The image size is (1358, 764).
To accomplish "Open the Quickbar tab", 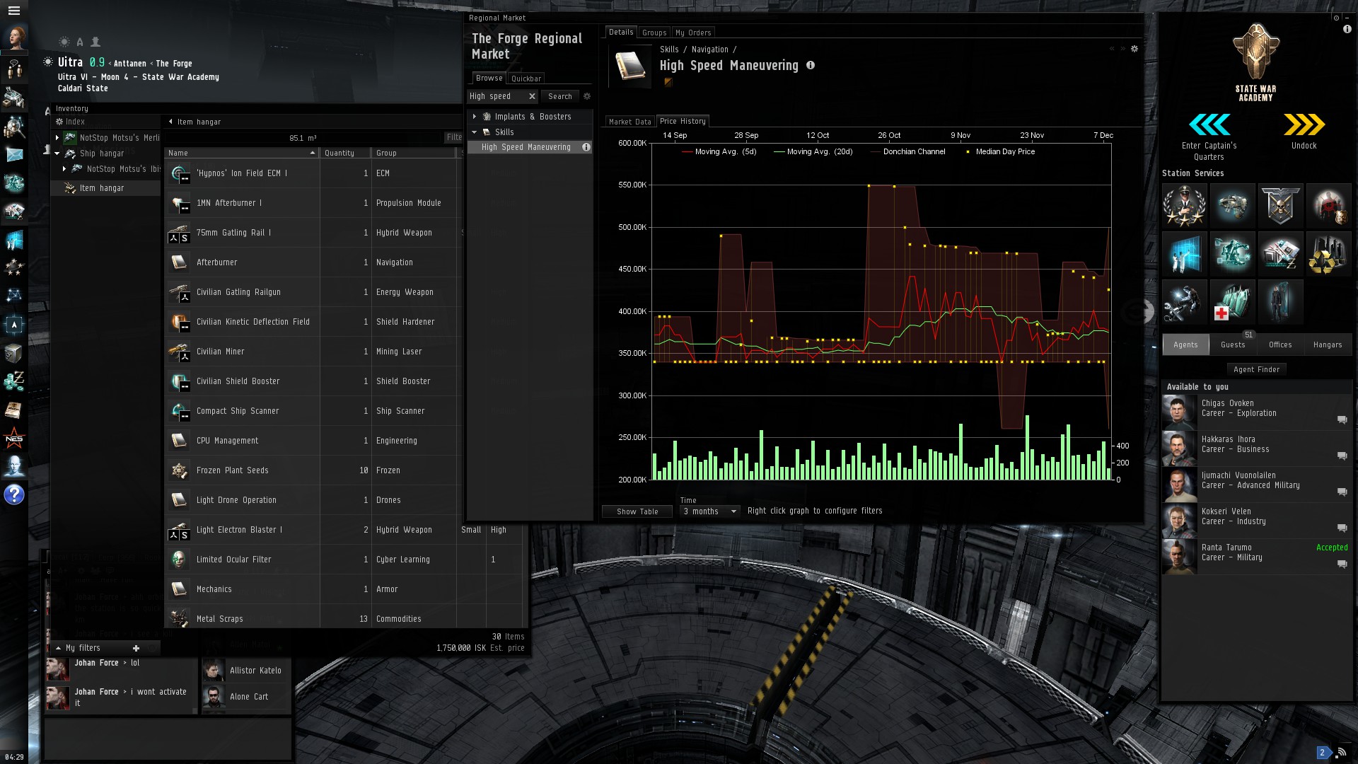I will 526,79.
